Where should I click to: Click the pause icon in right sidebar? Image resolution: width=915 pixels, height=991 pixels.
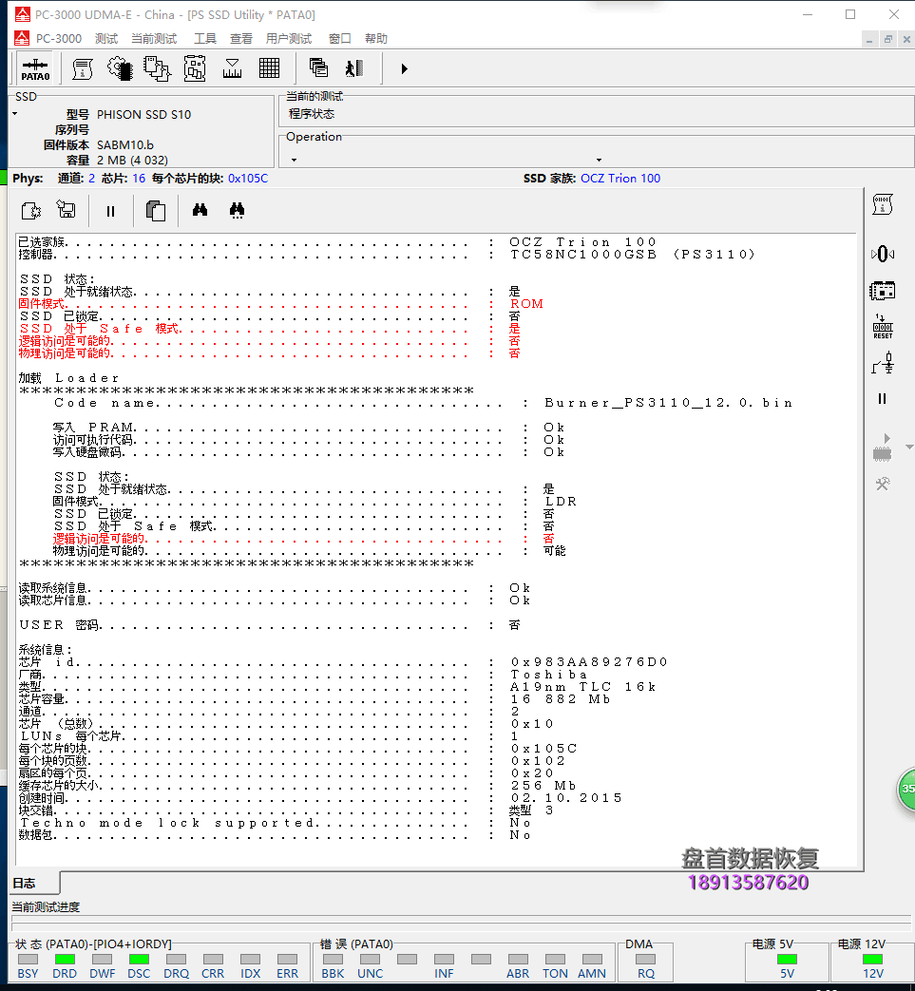tap(882, 399)
